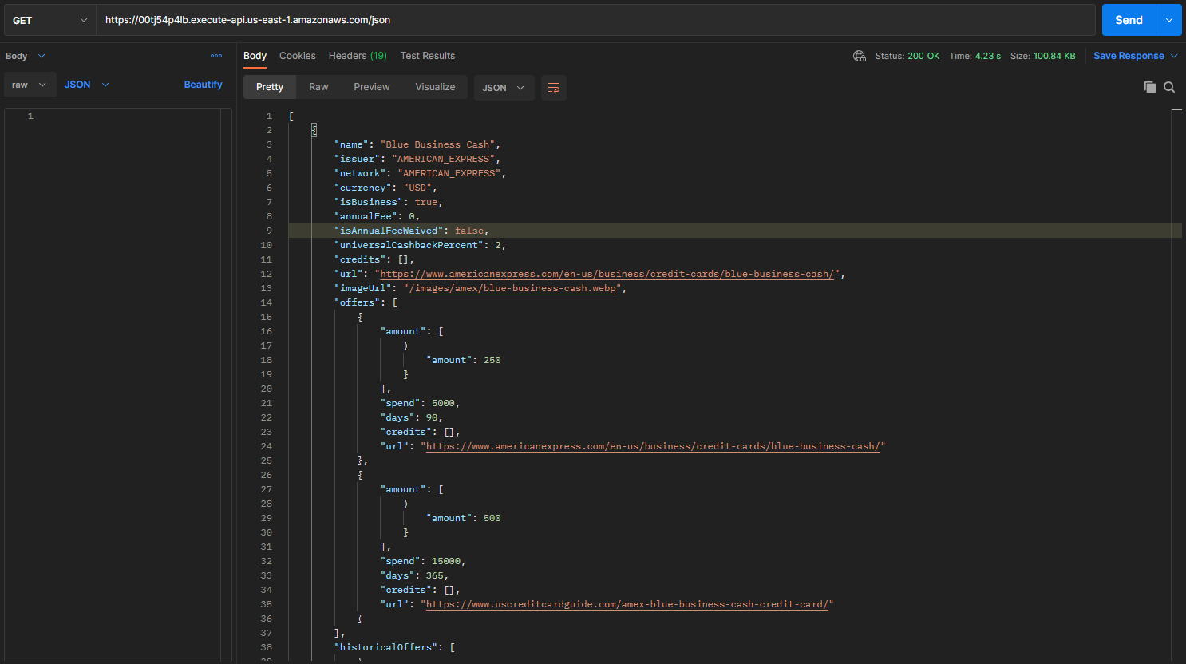
Task: Click the "spend": 5000 line
Action: (x=420, y=403)
